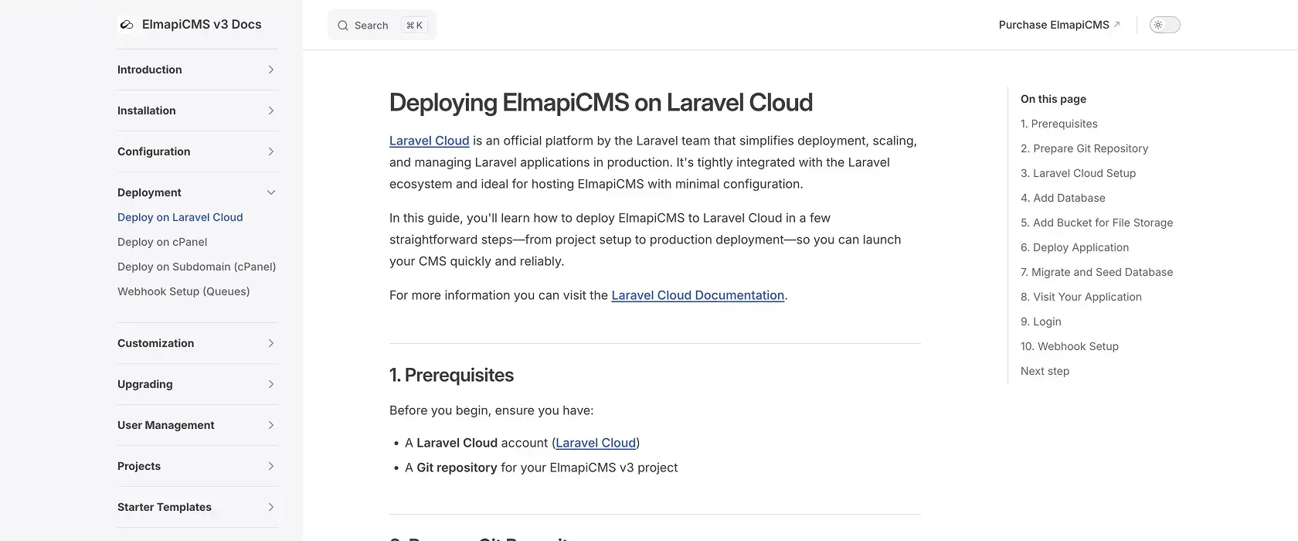Open the Laravel Cloud link in Prerequisites list
The height and width of the screenshot is (541, 1298).
596,443
